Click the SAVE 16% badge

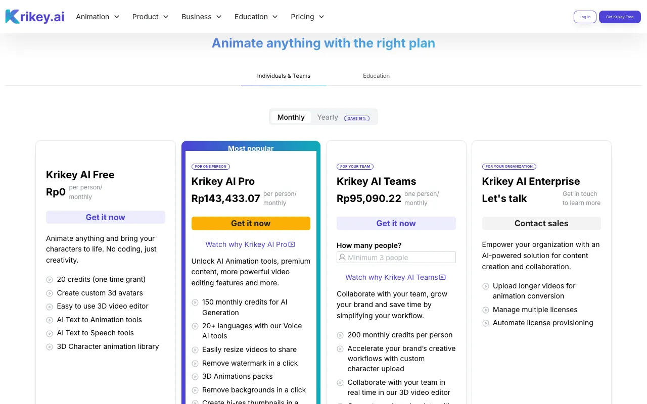357,118
